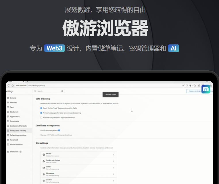219x184 pixels.
Task: Click the 'Settings saved' toast
Action: pyautogui.click(x=110, y=95)
